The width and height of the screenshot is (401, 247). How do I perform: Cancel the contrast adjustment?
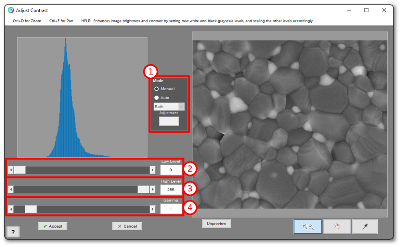pyautogui.click(x=127, y=226)
